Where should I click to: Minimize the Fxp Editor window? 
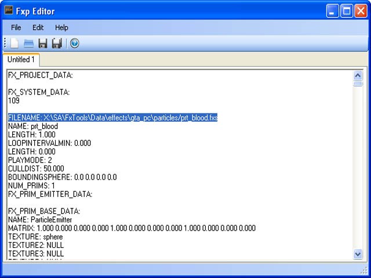(x=333, y=11)
